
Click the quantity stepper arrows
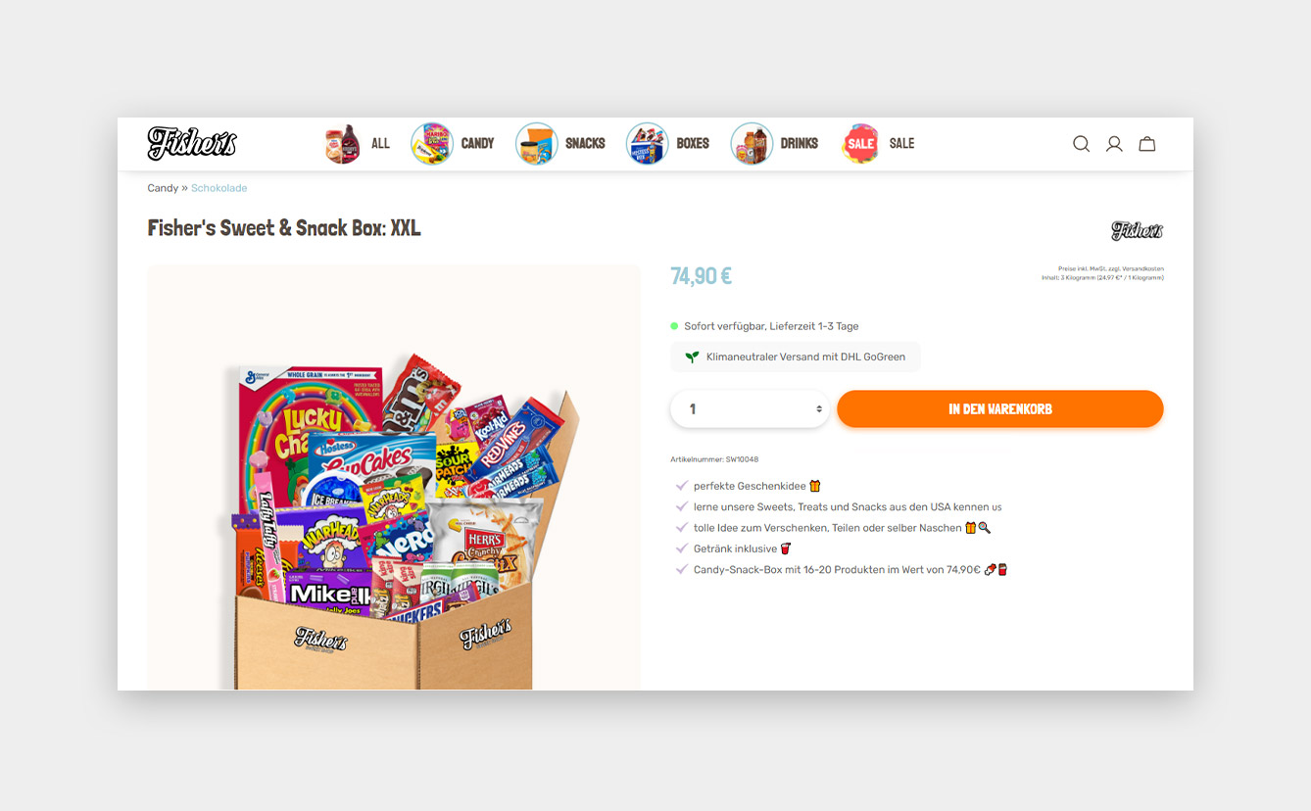[819, 409]
